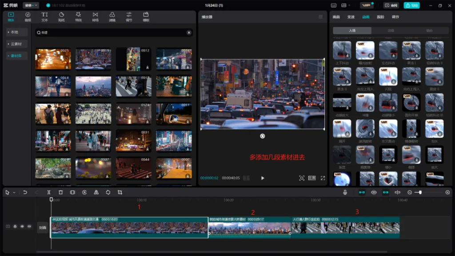Switch to the 画面 picture tab
Screen dimensions: 455x256
coord(336,17)
